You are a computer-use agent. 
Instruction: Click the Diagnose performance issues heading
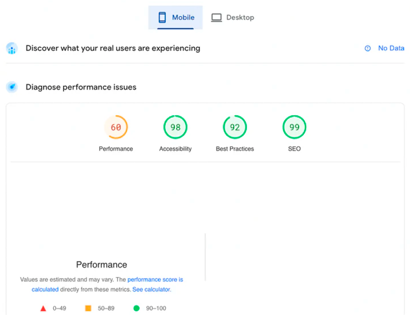(x=81, y=87)
